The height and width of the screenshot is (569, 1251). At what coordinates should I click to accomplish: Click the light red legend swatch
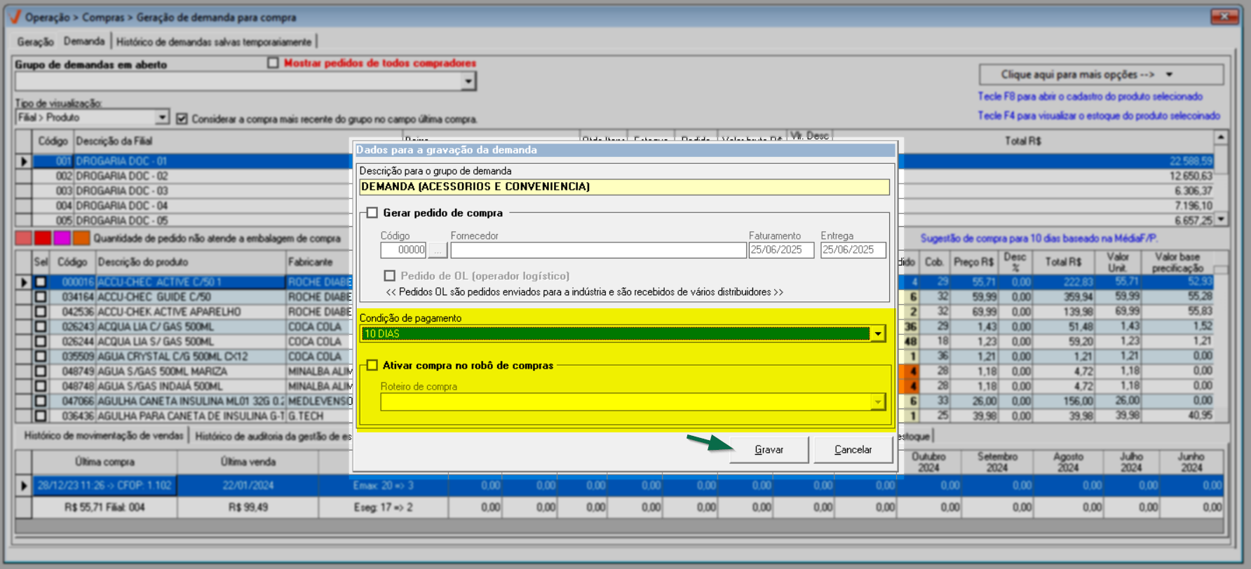(x=24, y=238)
